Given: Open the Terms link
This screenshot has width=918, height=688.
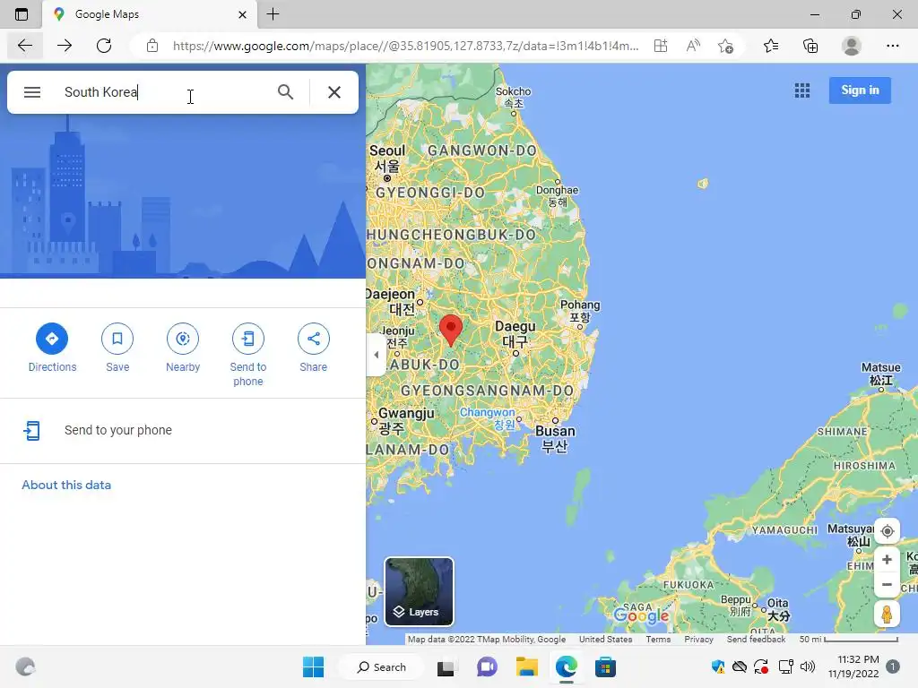Looking at the screenshot, I should pos(658,640).
